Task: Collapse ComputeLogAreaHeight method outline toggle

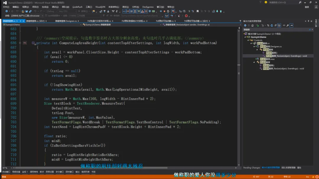Action: tap(20, 43)
